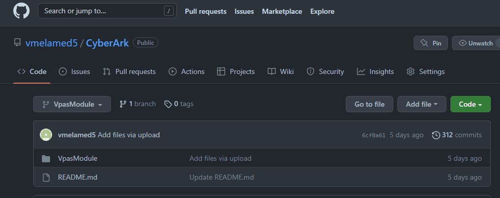The image size is (500, 198).
Task: Expand the Add file dropdown
Action: click(421, 104)
